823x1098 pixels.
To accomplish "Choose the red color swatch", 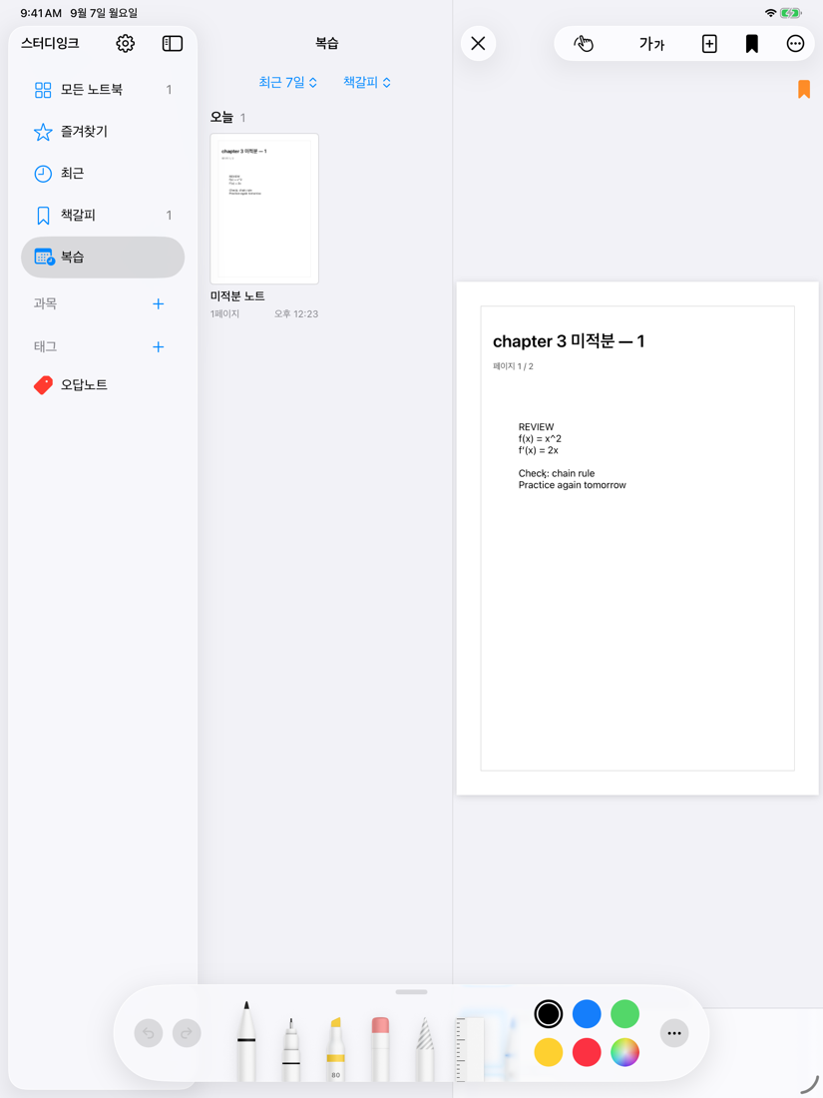I will [x=587, y=1052].
